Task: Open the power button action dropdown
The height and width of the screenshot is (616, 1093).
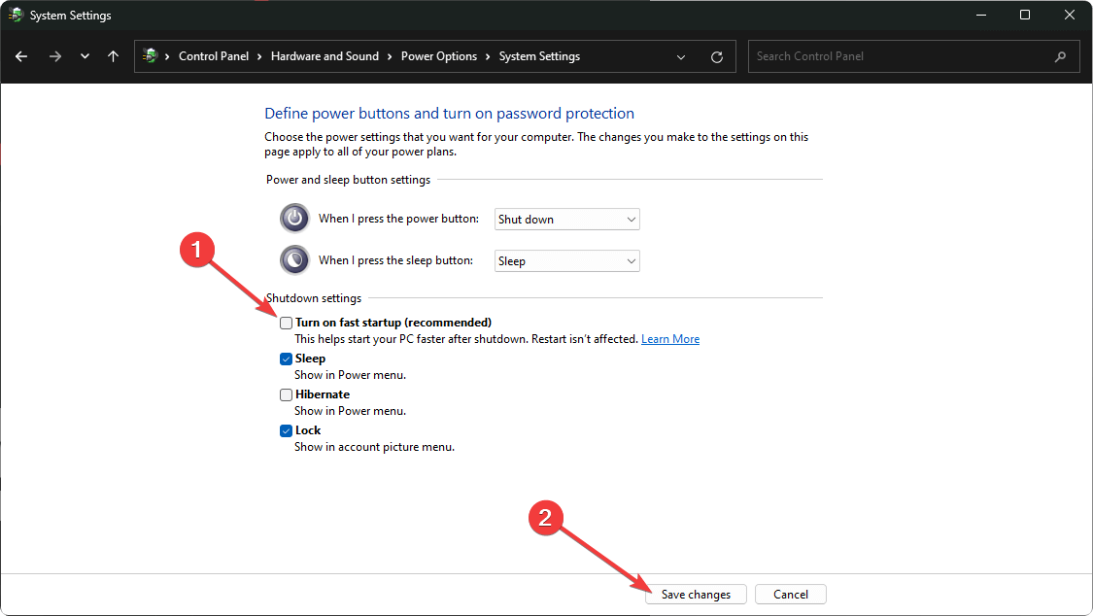Action: [x=566, y=220]
